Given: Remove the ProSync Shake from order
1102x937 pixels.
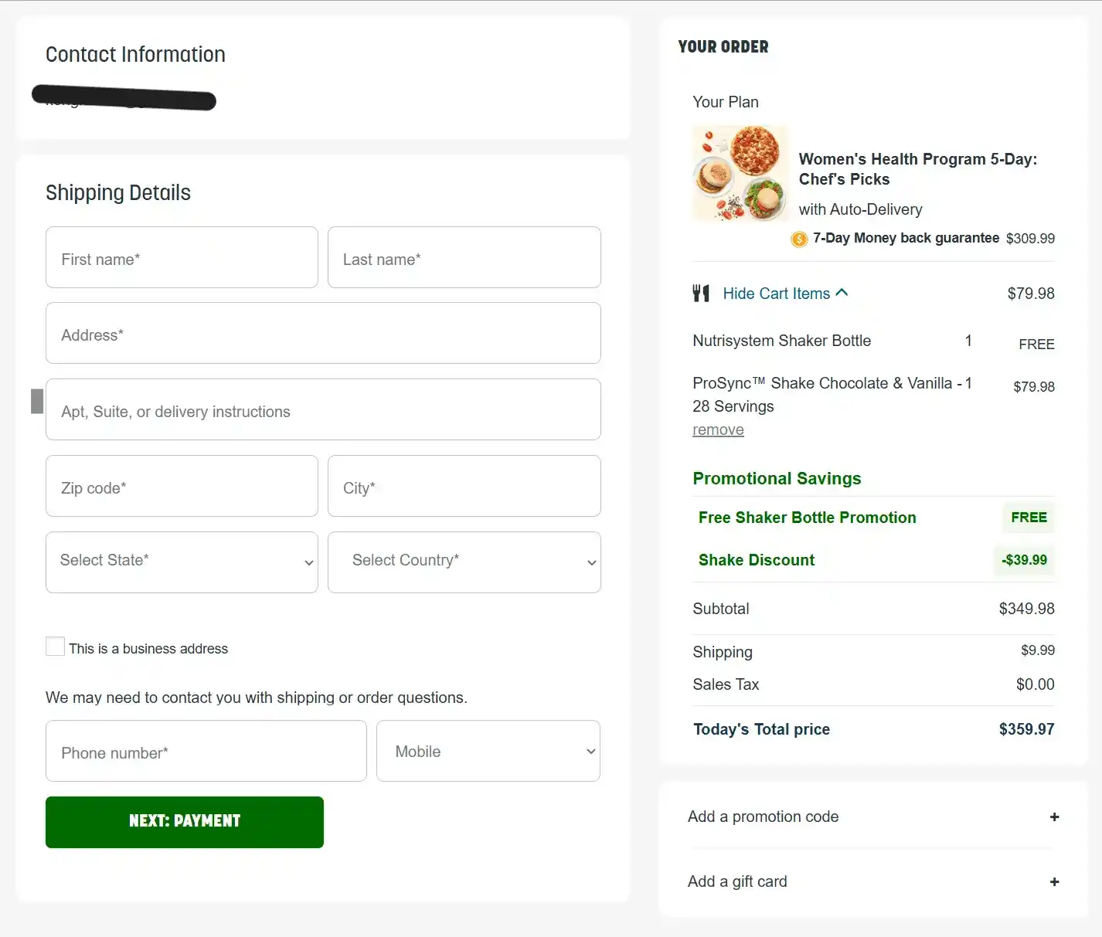Looking at the screenshot, I should click(x=717, y=429).
